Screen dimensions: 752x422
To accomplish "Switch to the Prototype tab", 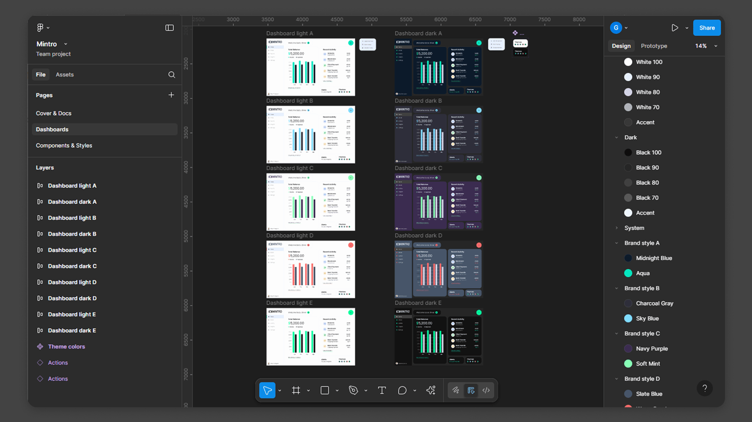I will point(654,46).
